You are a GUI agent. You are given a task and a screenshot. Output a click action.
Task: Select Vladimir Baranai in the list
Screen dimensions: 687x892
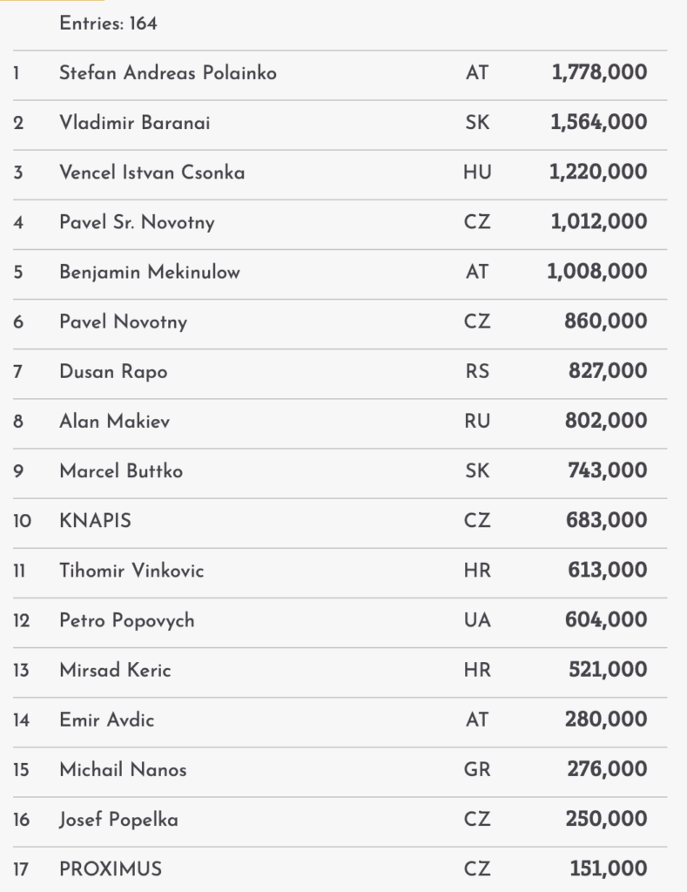[134, 123]
